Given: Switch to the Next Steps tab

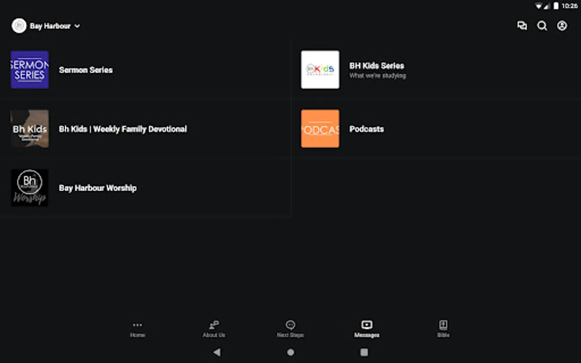Looking at the screenshot, I should point(290,329).
